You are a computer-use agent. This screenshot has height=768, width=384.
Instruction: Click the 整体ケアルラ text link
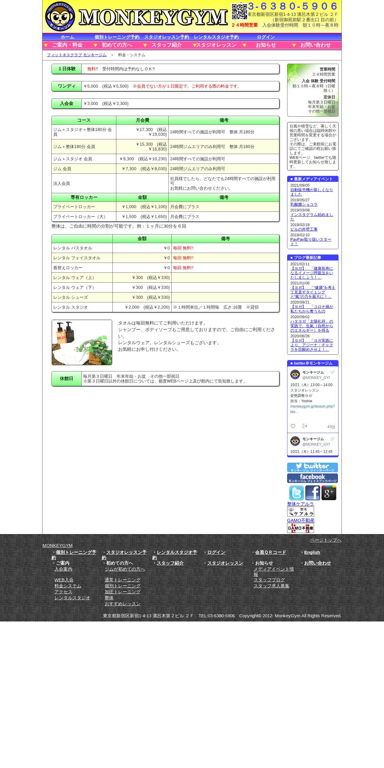(300, 504)
